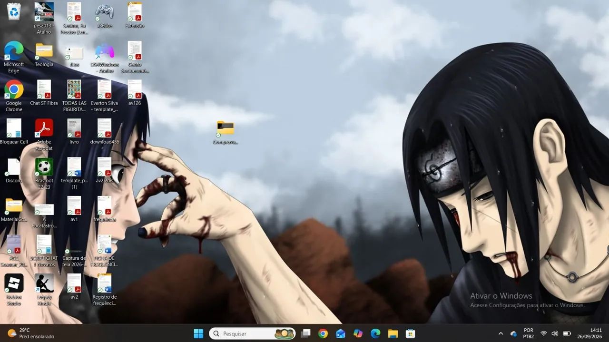Open the weather widget showing 29°C
The height and width of the screenshot is (342, 609).
31,333
